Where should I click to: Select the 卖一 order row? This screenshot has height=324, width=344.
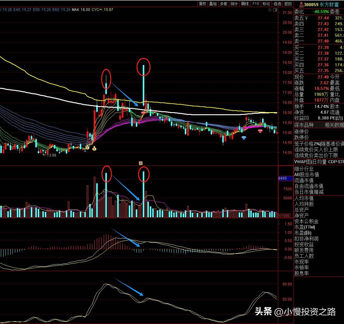[319, 41]
